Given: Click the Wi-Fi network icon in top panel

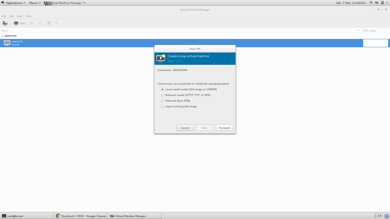Looking at the screenshot, I should (371, 3).
